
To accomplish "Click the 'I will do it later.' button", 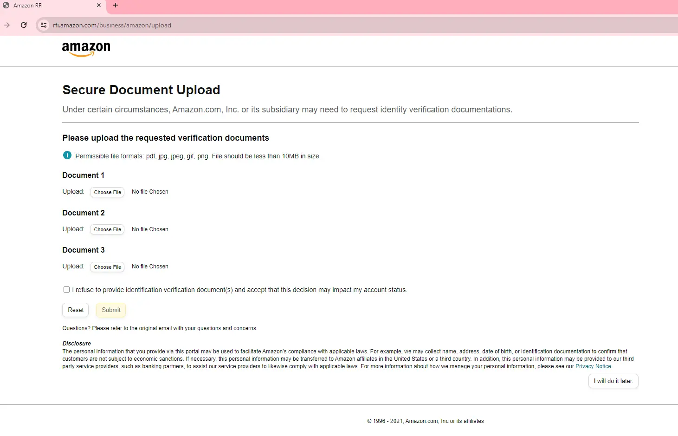I will pos(613,381).
